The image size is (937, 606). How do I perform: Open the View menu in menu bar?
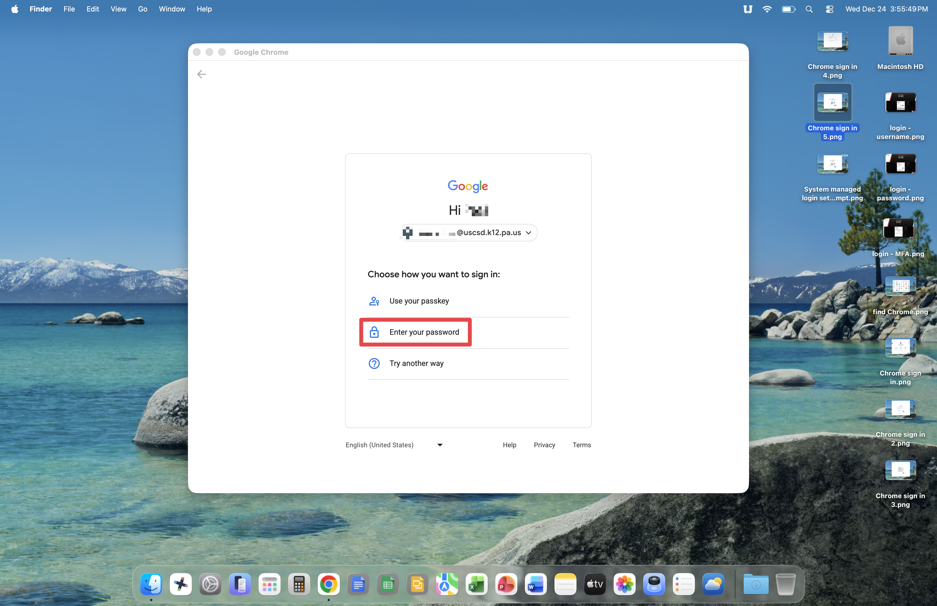118,9
